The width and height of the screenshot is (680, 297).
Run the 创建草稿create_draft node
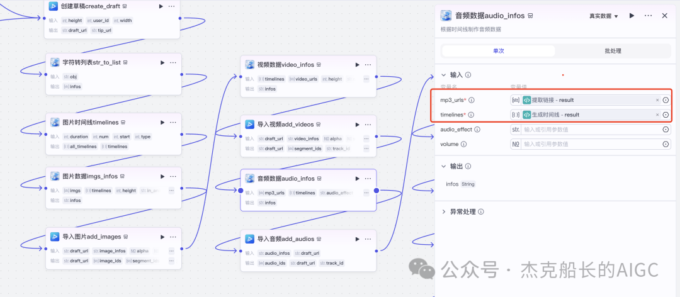(x=161, y=6)
